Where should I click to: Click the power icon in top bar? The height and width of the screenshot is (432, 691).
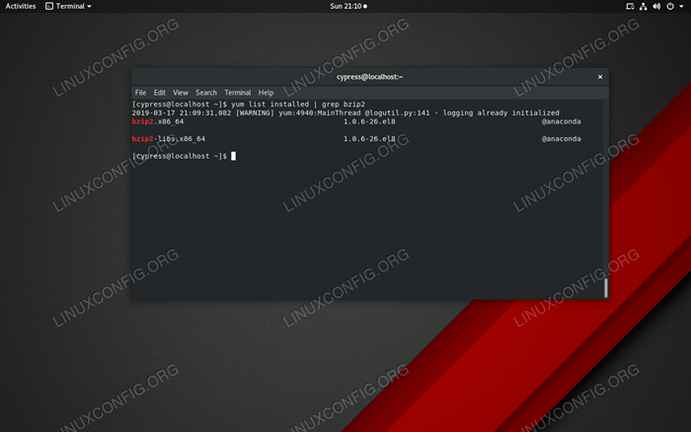tap(671, 6)
